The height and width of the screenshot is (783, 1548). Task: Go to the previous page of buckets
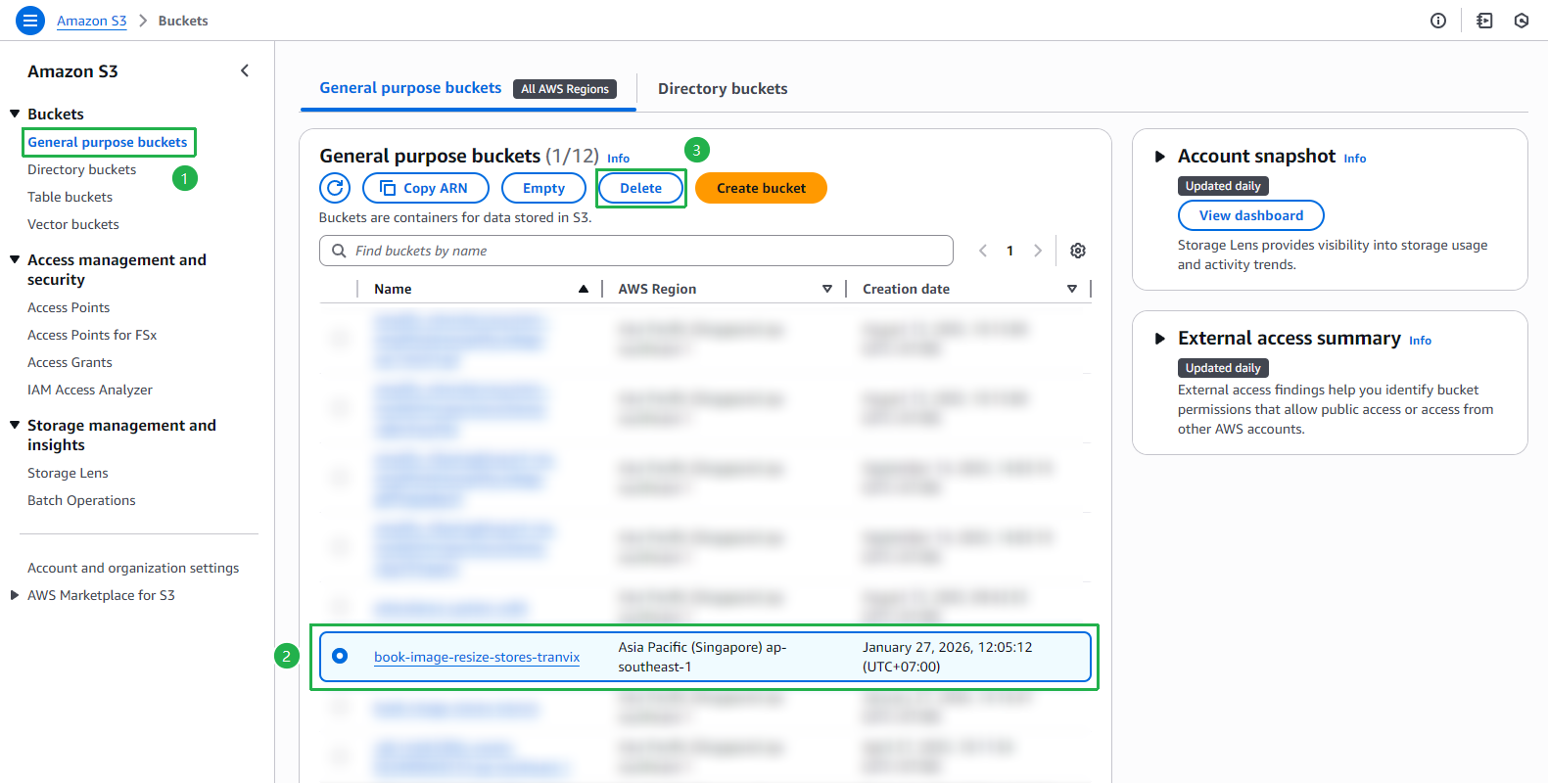click(983, 251)
